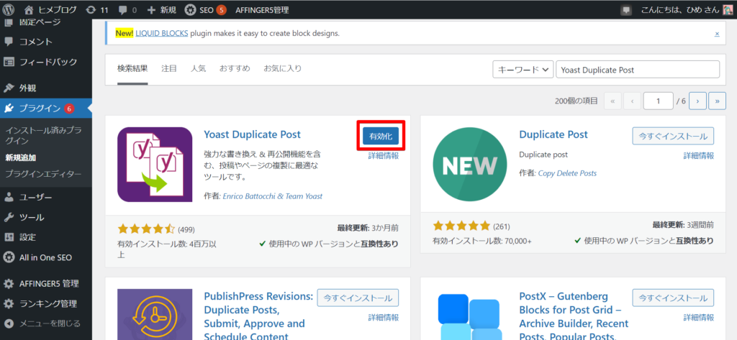This screenshot has height=340, width=737.
Task: Click the green NEW Duplicate Post icon
Action: pyautogui.click(x=469, y=165)
